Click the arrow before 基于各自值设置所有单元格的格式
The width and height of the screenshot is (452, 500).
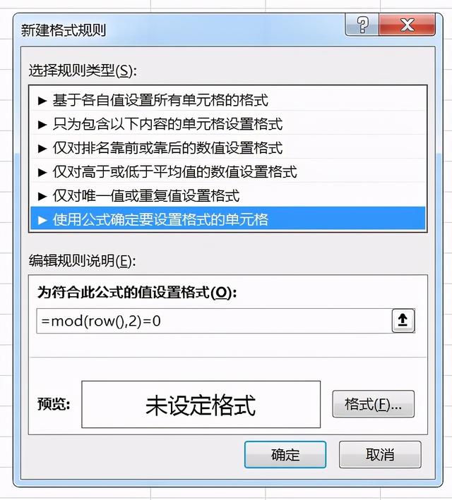[x=42, y=100]
